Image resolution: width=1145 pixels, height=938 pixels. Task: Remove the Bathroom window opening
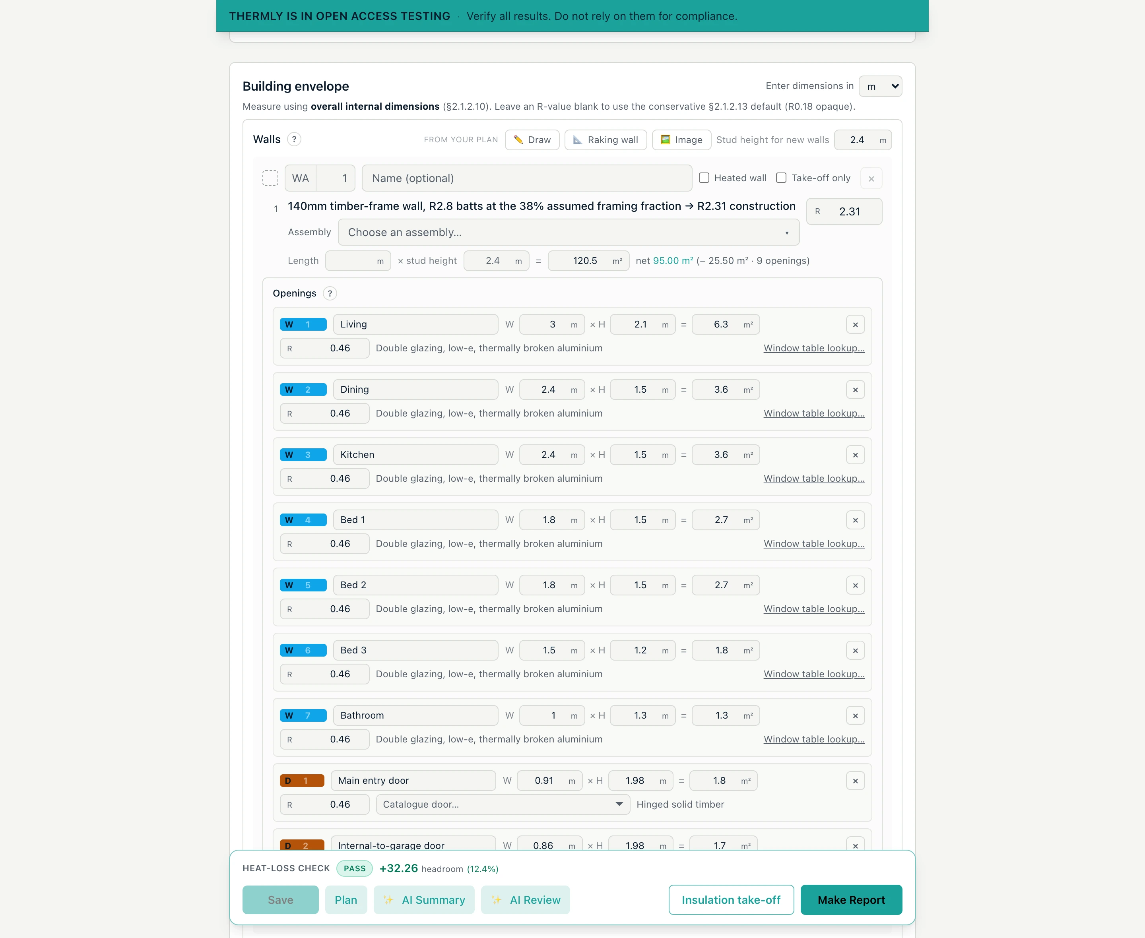tap(856, 716)
